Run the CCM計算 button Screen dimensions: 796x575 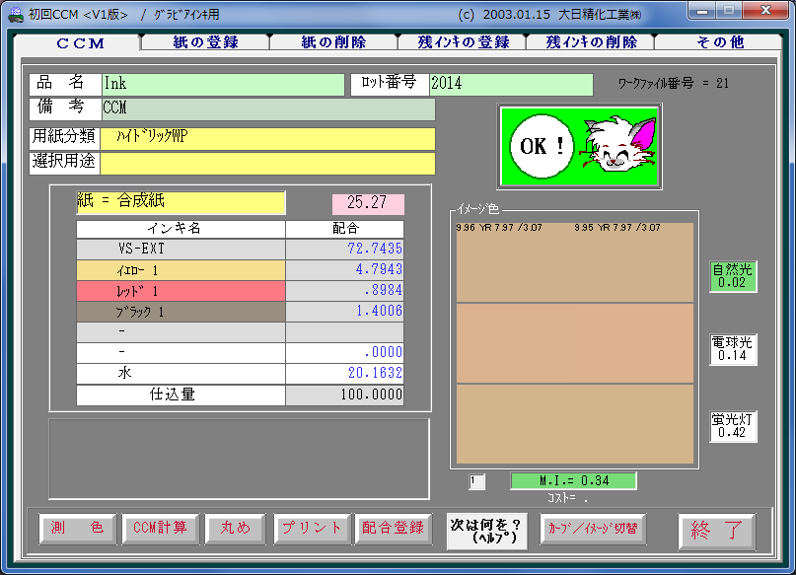(x=160, y=529)
